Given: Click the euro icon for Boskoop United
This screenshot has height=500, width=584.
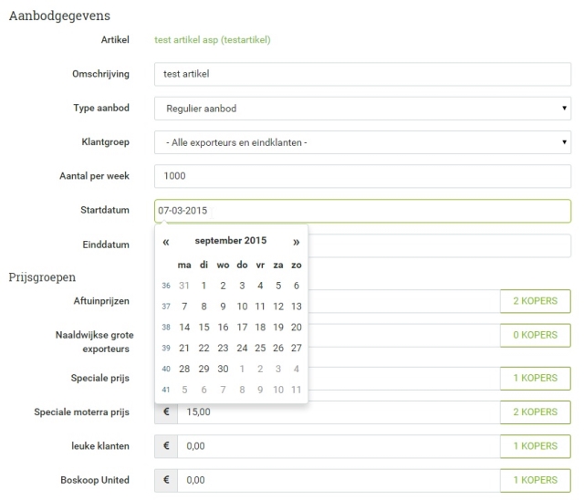Looking at the screenshot, I should tap(165, 480).
